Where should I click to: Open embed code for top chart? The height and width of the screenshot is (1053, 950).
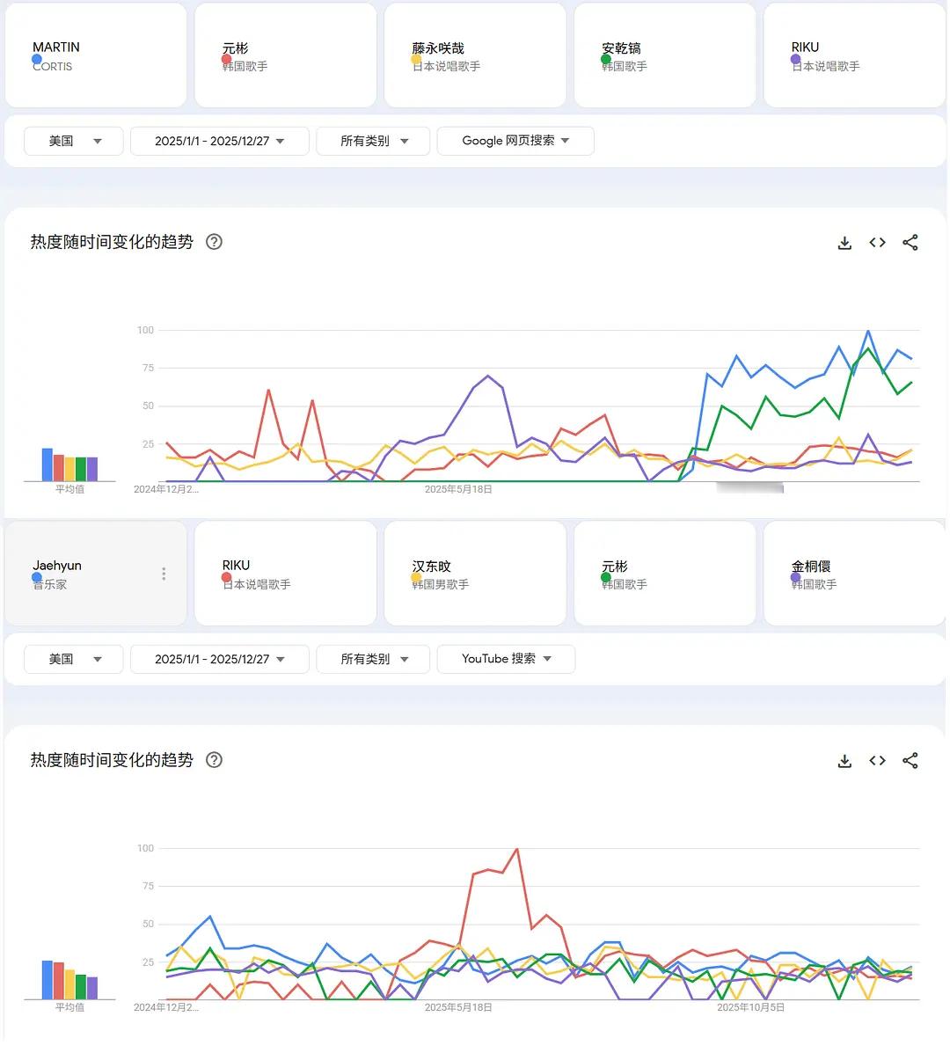click(x=877, y=243)
